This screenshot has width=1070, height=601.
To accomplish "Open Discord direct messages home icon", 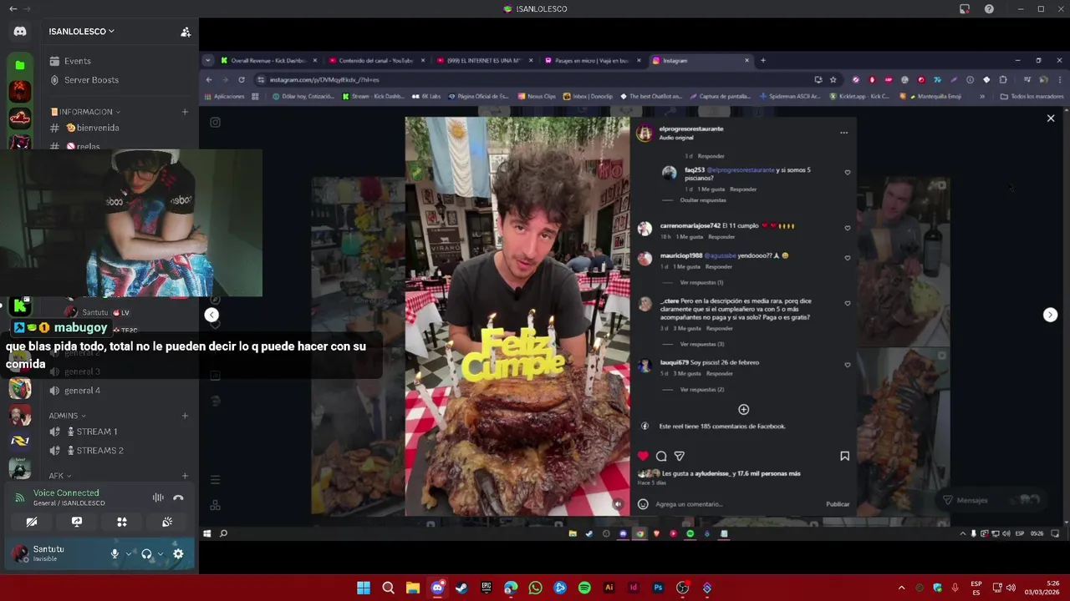I will click(20, 32).
